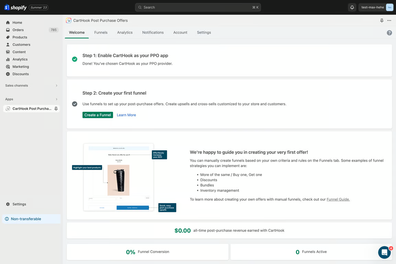This screenshot has height=264, width=396.
Task: Click the Products tag icon
Action: click(8, 37)
